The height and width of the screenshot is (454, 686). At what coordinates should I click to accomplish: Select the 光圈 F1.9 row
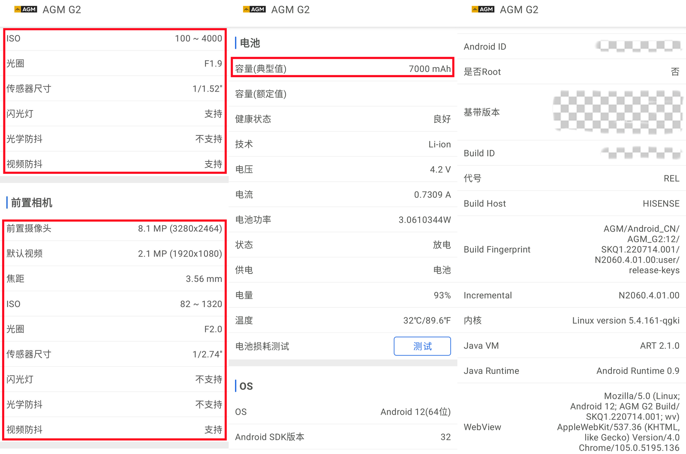114,63
